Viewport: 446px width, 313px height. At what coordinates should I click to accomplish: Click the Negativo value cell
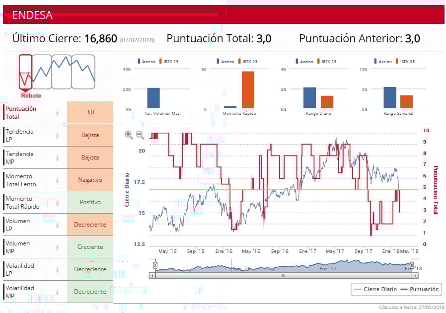coord(90,180)
